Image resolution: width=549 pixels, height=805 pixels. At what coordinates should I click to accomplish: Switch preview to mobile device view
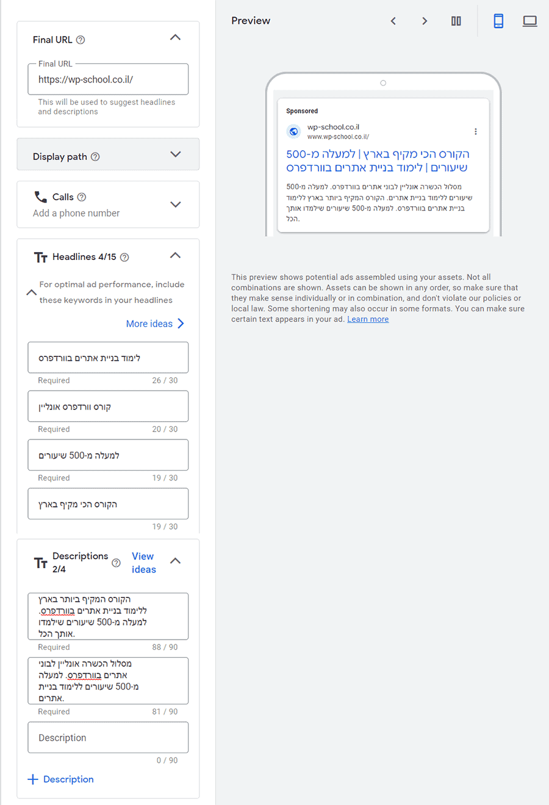(498, 21)
